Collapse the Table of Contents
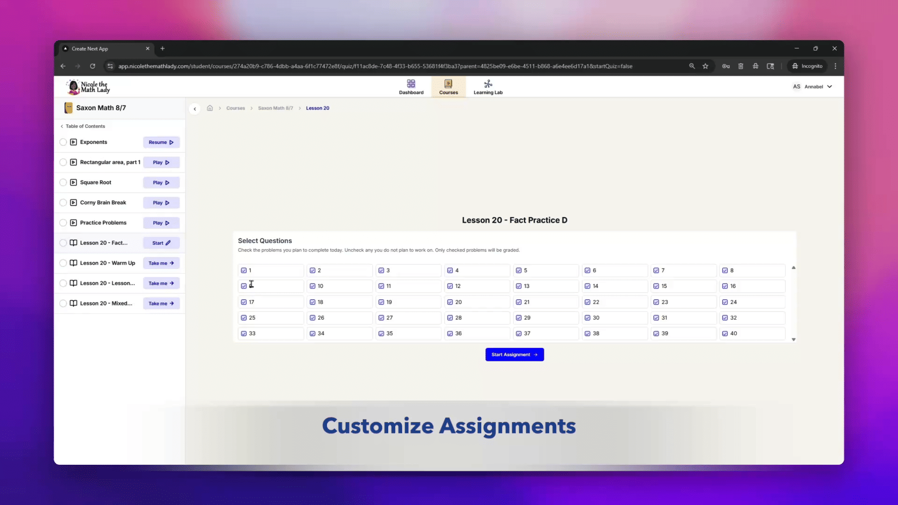 pyautogui.click(x=83, y=126)
